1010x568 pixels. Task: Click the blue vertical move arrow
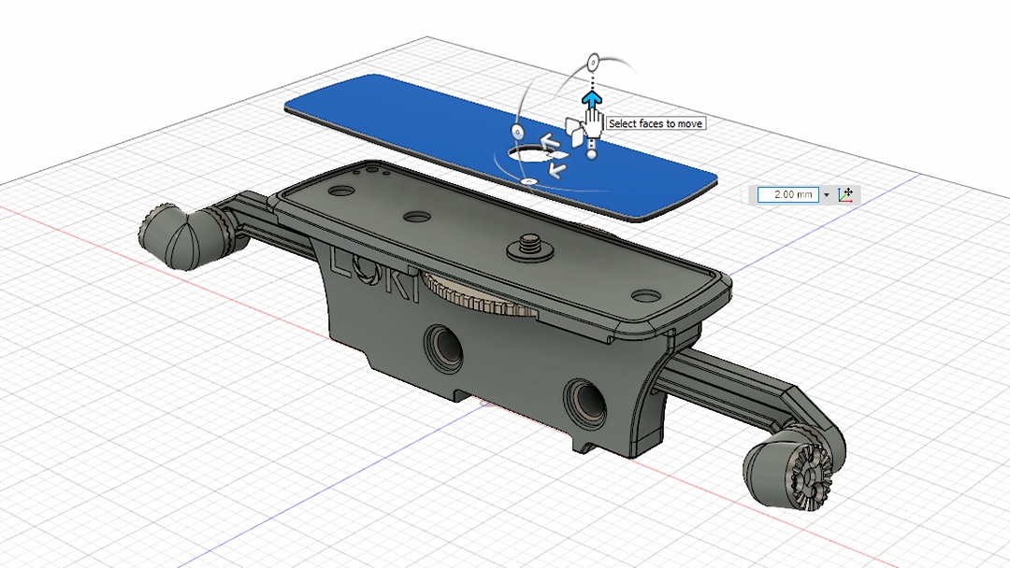[x=591, y=98]
